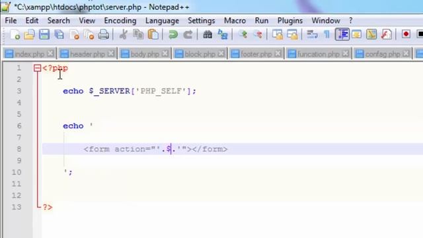Open the ? help menu
The width and height of the screenshot is (423, 238).
(350, 20)
